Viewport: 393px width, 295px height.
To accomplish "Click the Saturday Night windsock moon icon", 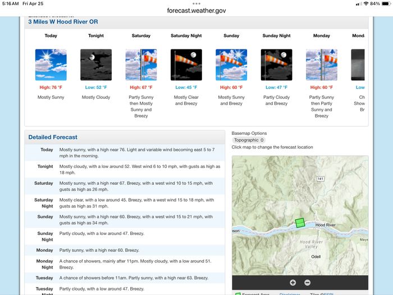I will (x=186, y=65).
